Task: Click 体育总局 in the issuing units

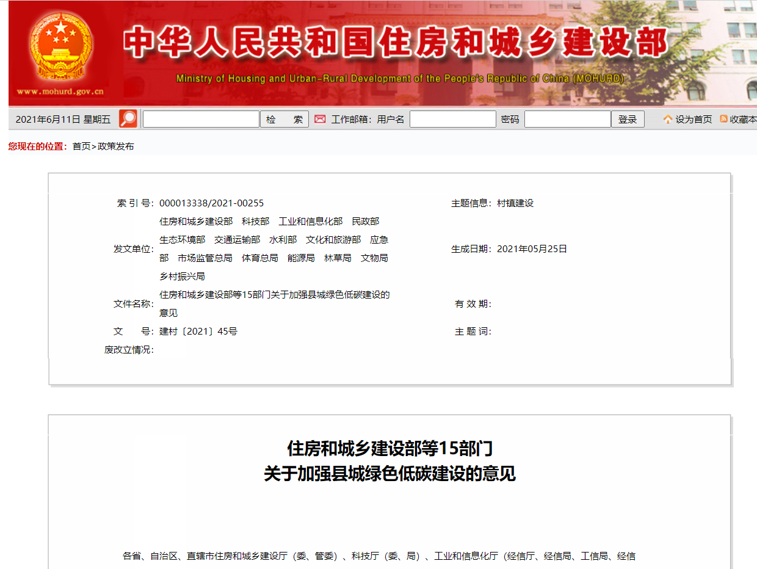Action: coord(260,258)
